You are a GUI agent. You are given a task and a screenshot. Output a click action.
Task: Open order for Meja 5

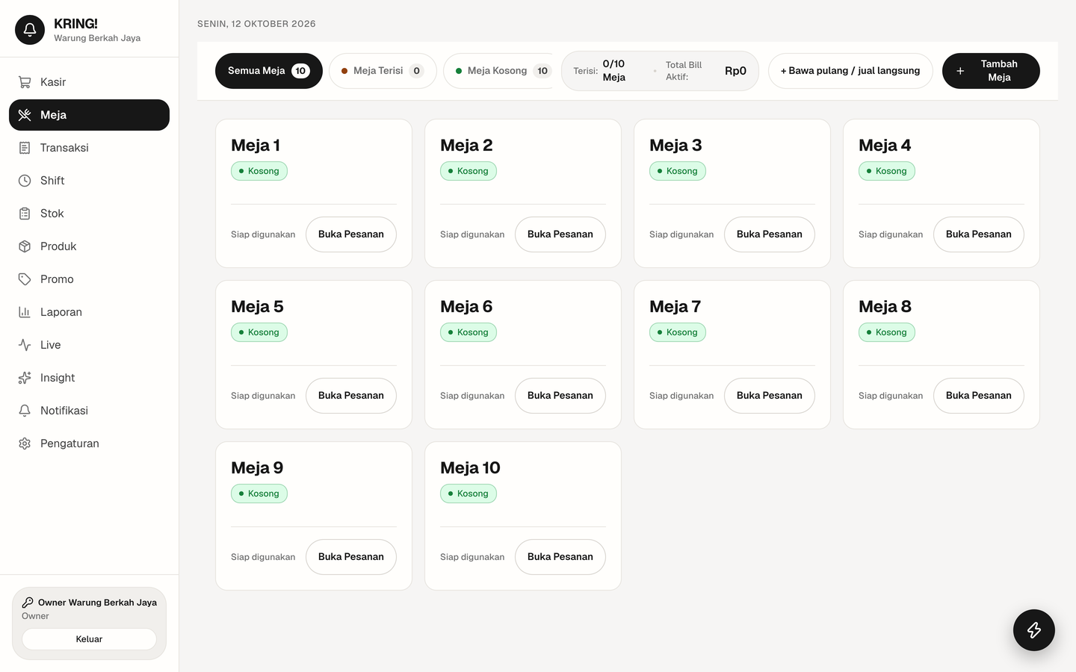pos(351,396)
